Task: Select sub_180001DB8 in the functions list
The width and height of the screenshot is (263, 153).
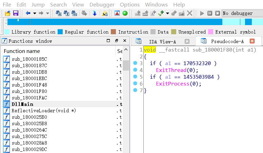Action: click(x=29, y=72)
